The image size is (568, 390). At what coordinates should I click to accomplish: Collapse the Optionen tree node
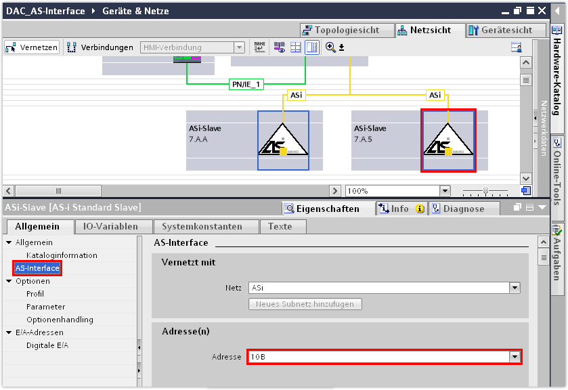coord(9,281)
